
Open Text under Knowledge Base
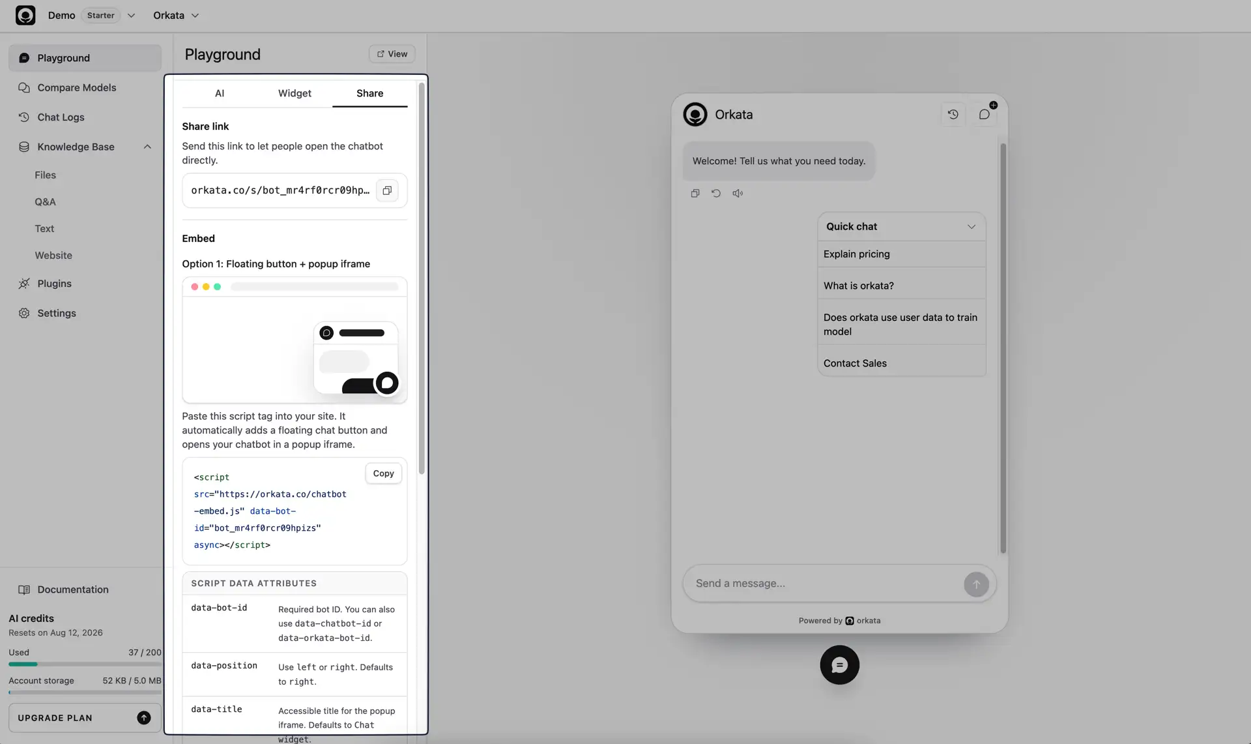[x=44, y=229]
